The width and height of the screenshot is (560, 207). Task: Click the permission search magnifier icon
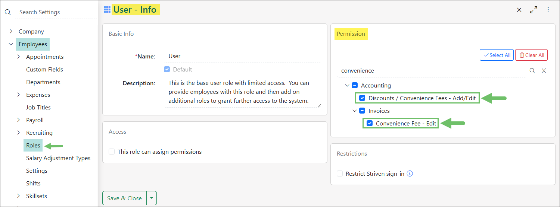(x=532, y=71)
